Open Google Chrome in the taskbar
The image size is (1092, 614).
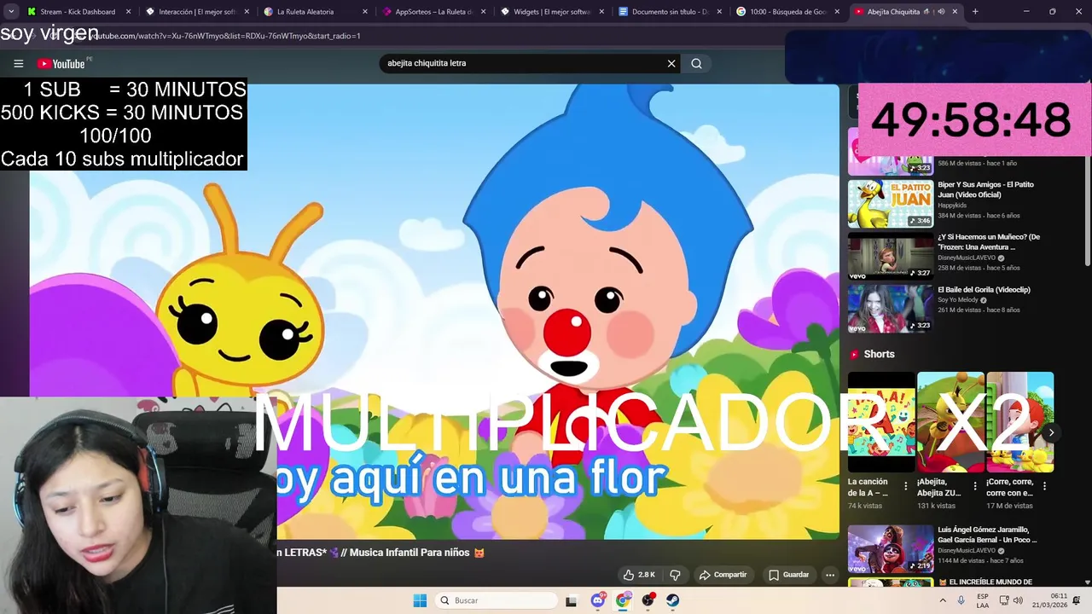click(x=623, y=600)
